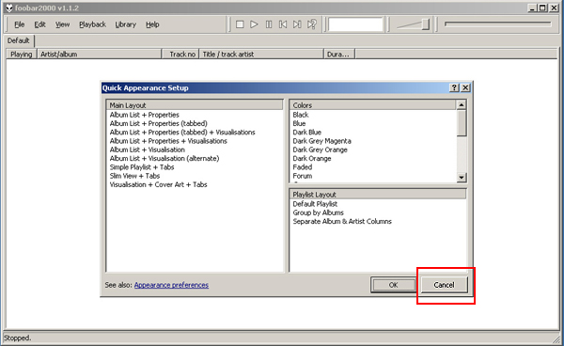The width and height of the screenshot is (564, 346).
Task: Click the Colors list header
Action: tap(373, 105)
